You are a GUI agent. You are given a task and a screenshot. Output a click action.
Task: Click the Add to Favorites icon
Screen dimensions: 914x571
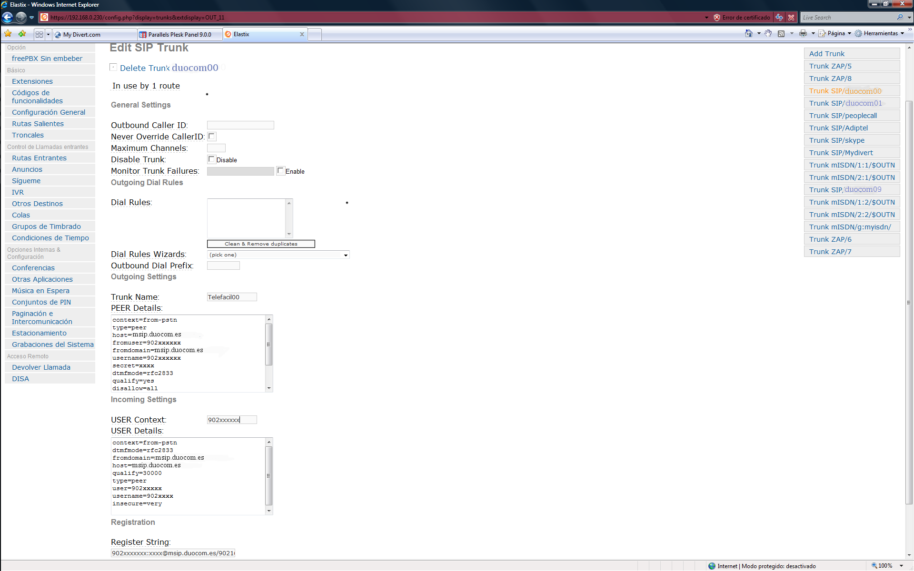(22, 34)
